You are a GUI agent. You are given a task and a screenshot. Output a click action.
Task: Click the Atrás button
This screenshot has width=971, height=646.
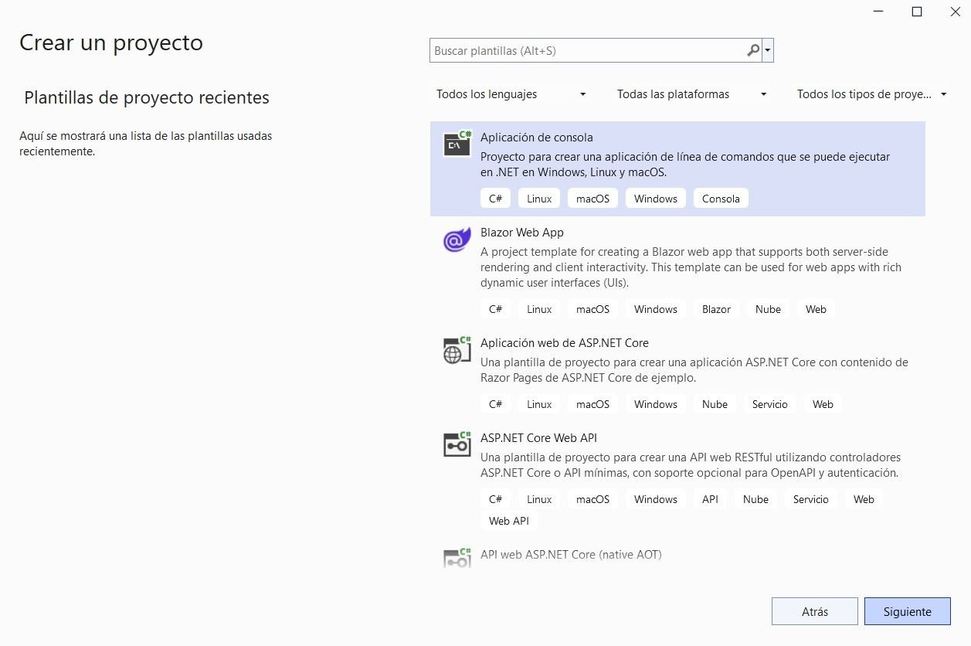click(814, 610)
